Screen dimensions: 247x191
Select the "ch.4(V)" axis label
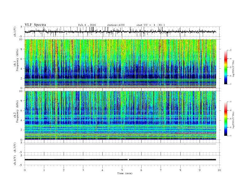tap(15, 160)
